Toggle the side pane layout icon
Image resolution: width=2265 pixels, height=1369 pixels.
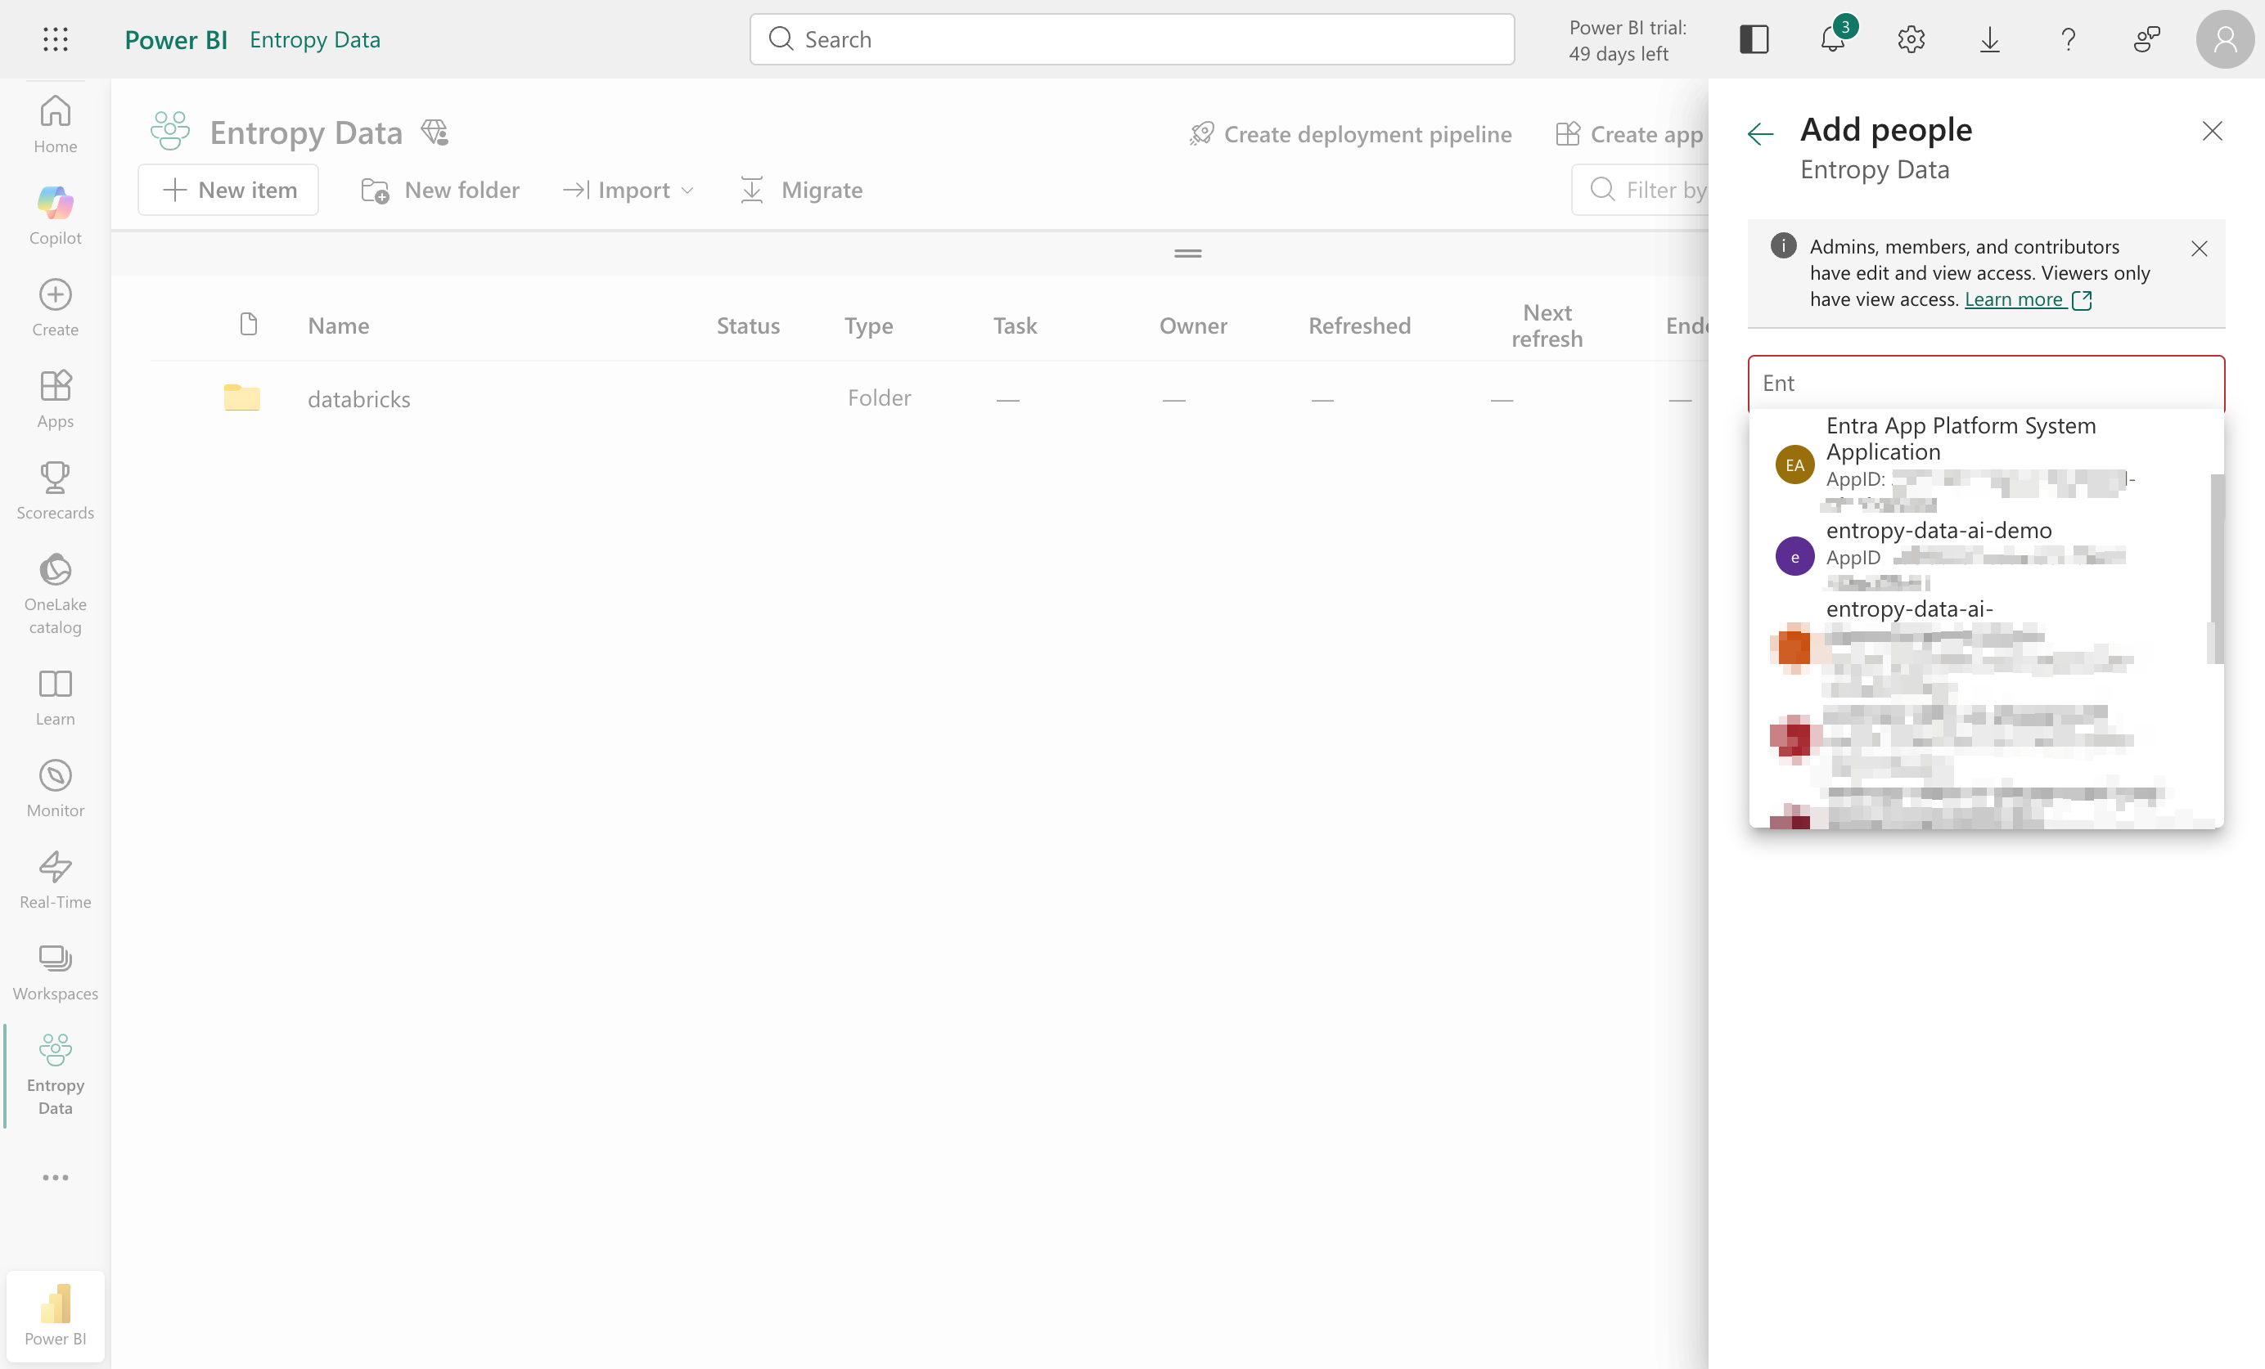pyautogui.click(x=1753, y=39)
